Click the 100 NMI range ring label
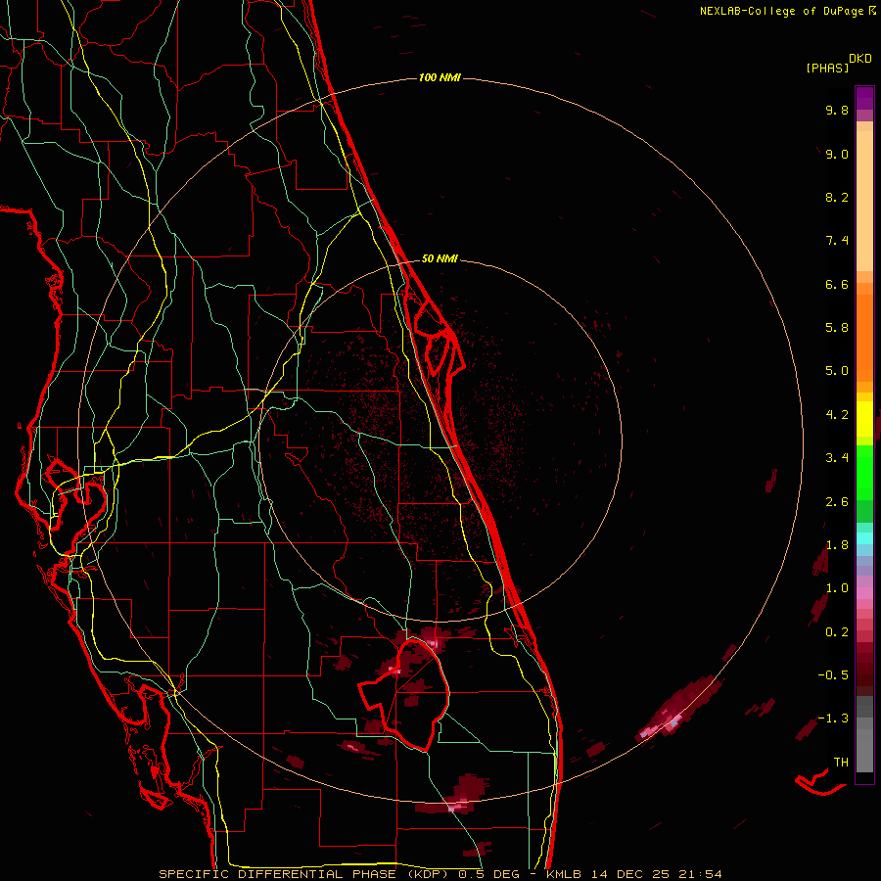881x881 pixels. click(440, 77)
